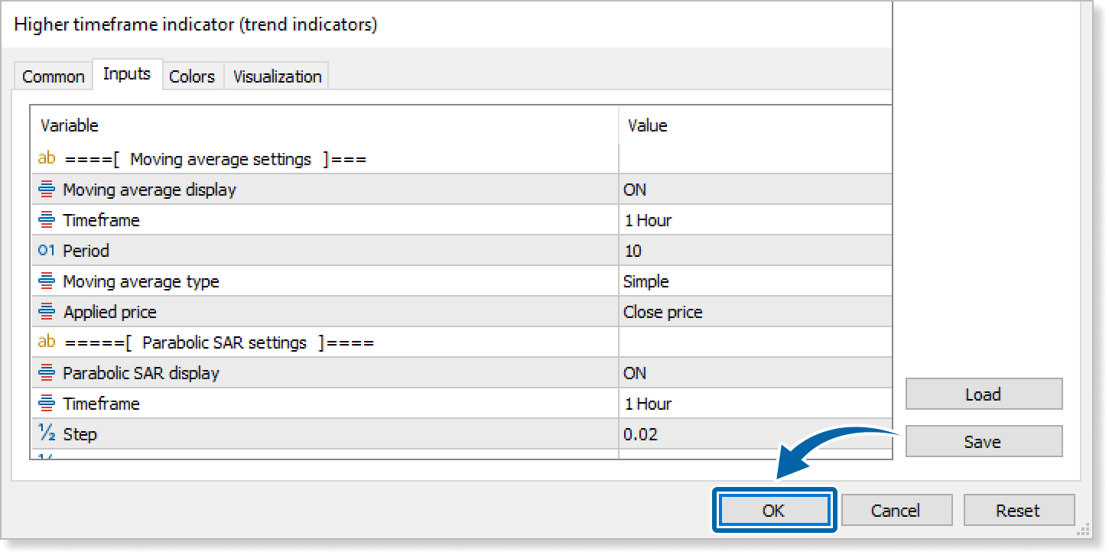Click the icon beside Moving average type

(x=47, y=281)
